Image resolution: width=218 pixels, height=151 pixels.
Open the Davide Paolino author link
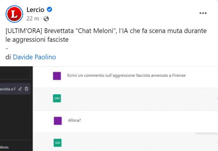(x=34, y=57)
